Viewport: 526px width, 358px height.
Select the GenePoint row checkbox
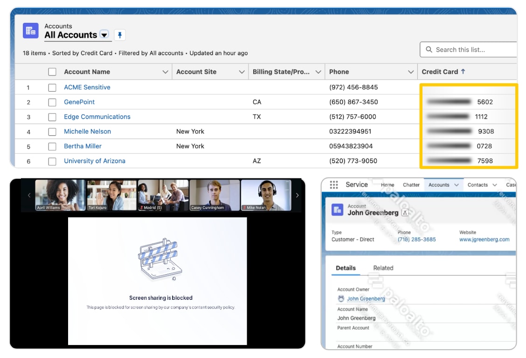pos(52,102)
